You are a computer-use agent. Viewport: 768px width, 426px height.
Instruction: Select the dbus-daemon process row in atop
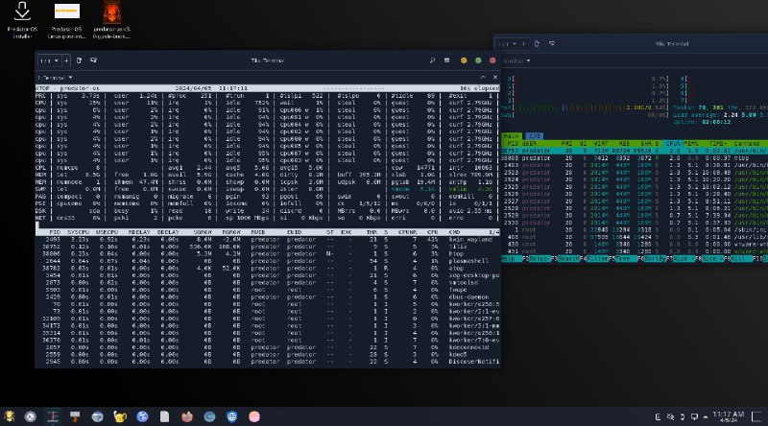tap(268, 296)
